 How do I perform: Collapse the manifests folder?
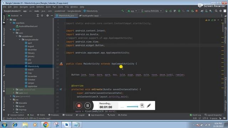point(11,23)
